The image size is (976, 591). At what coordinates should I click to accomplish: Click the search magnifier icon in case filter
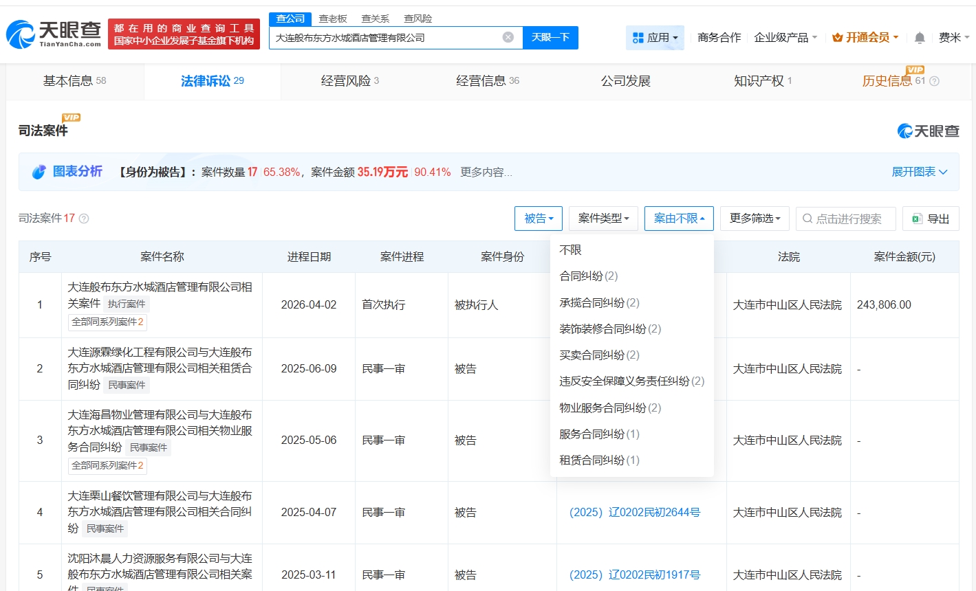click(807, 219)
